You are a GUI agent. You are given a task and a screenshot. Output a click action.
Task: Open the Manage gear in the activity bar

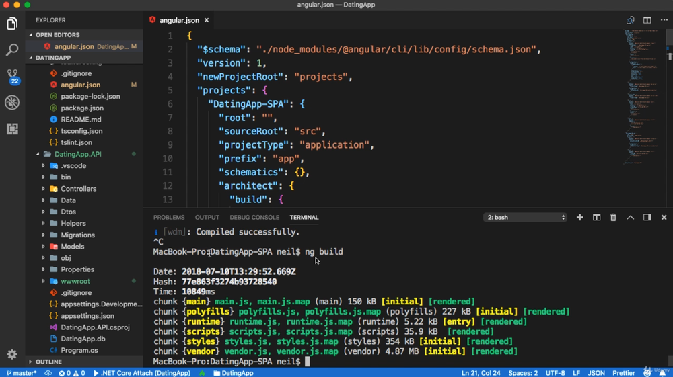[x=12, y=354]
